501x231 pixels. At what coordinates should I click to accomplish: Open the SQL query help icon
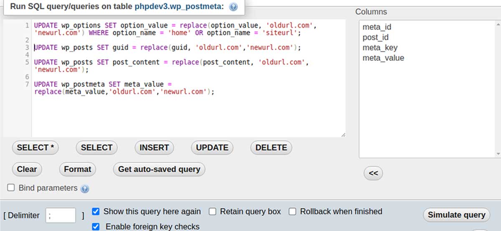233,7
